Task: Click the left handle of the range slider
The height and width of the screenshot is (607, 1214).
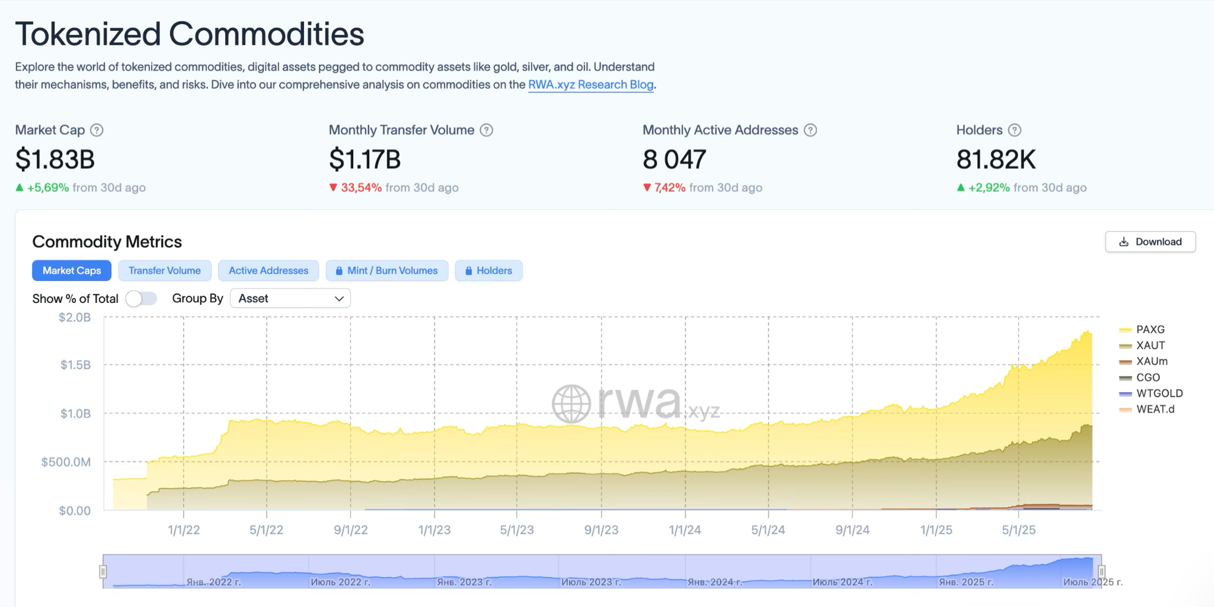Action: pos(103,571)
